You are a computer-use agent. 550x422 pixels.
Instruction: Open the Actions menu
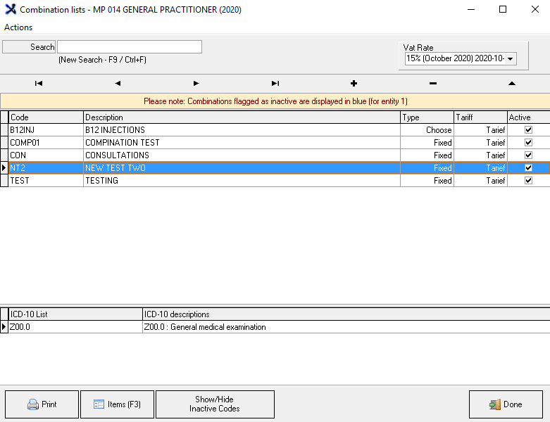[18, 27]
